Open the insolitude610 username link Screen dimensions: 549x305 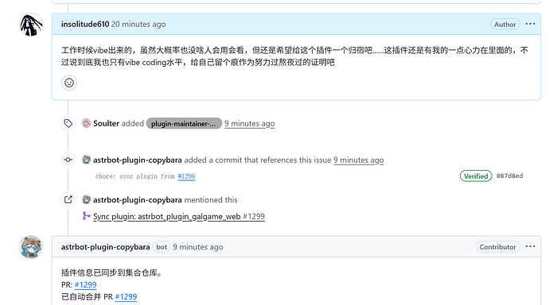pos(85,24)
